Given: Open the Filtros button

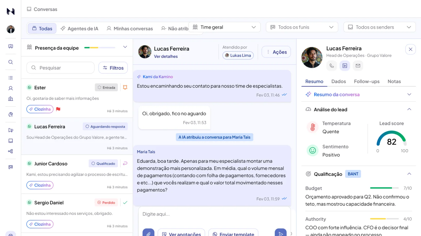Looking at the screenshot, I should click(113, 68).
